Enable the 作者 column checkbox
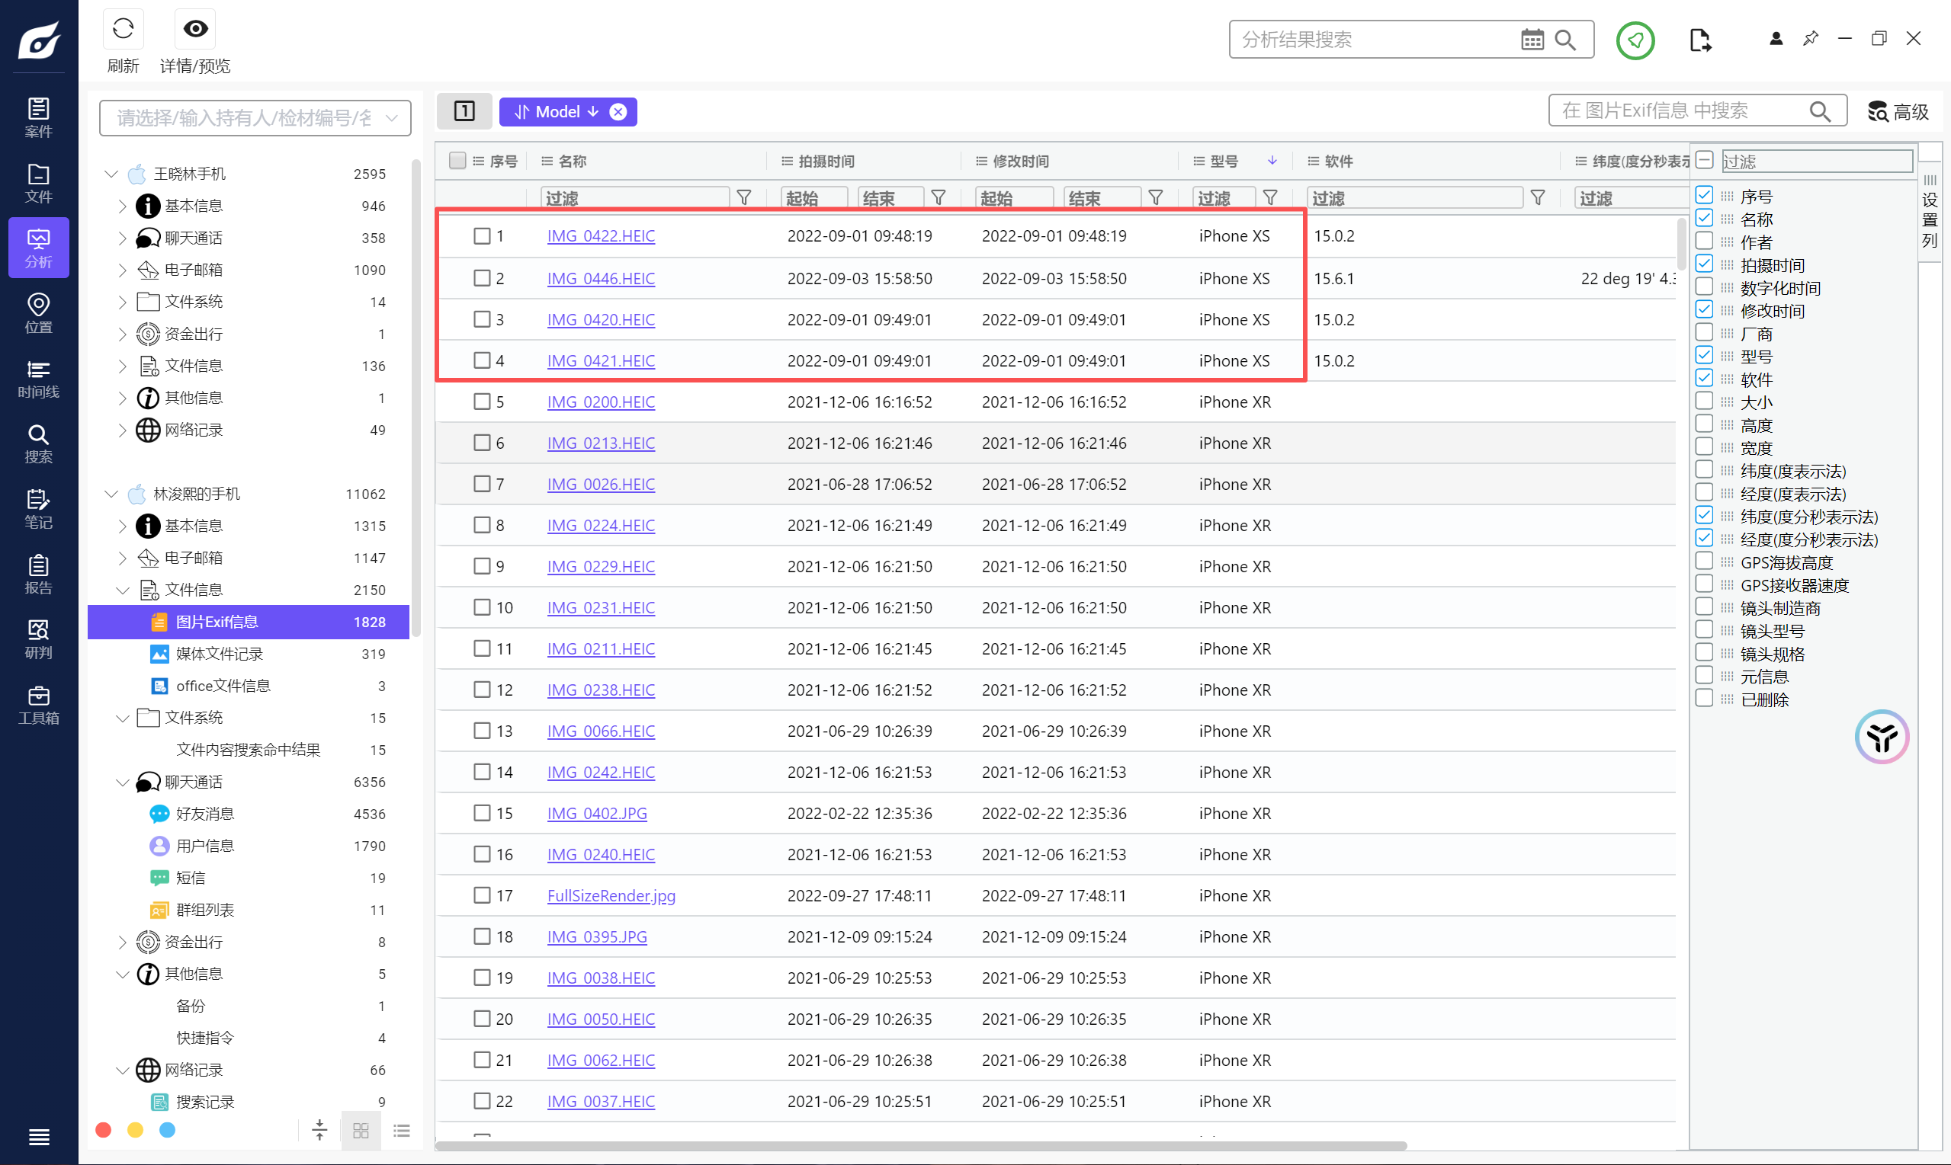The width and height of the screenshot is (1951, 1165). pyautogui.click(x=1703, y=241)
